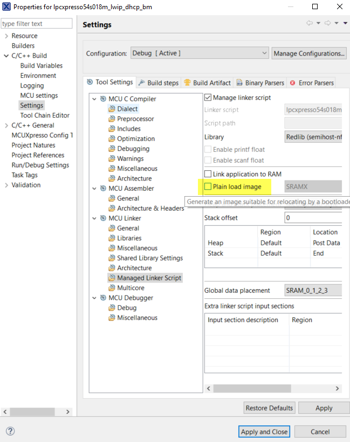
Task: Select Architecture & Headers item
Action: click(x=150, y=208)
